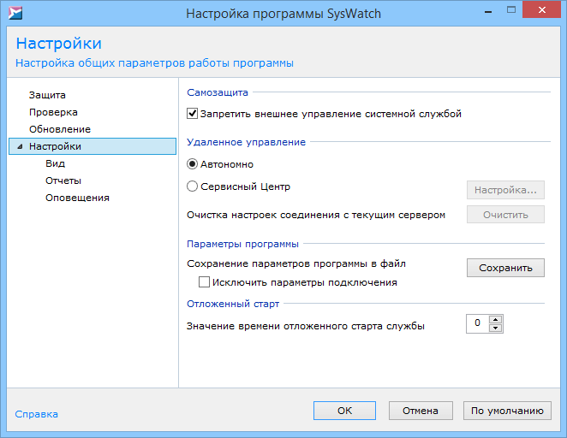Image resolution: width=567 pixels, height=438 pixels.
Task: Uncheck "Запретить внешнее управление системной службой"
Action: (193, 113)
